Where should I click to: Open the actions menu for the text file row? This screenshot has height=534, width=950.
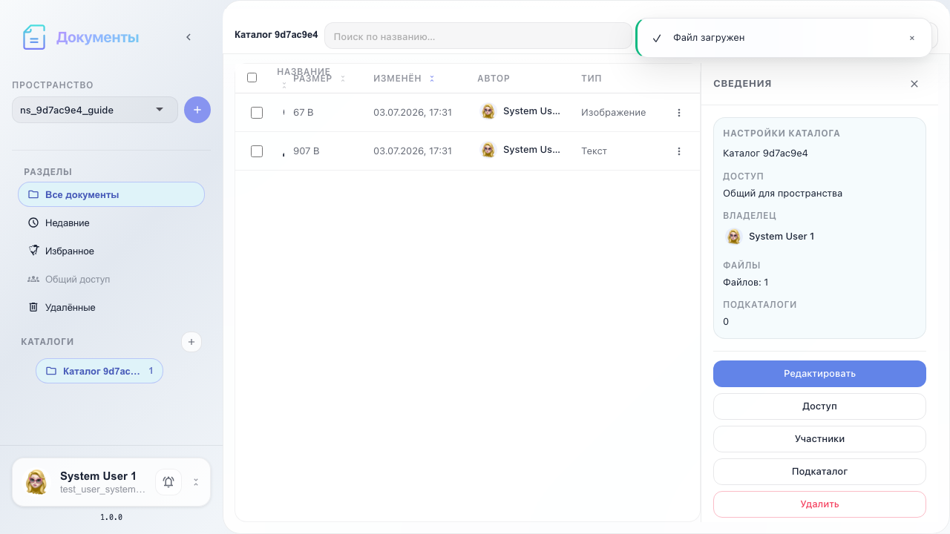pyautogui.click(x=679, y=151)
